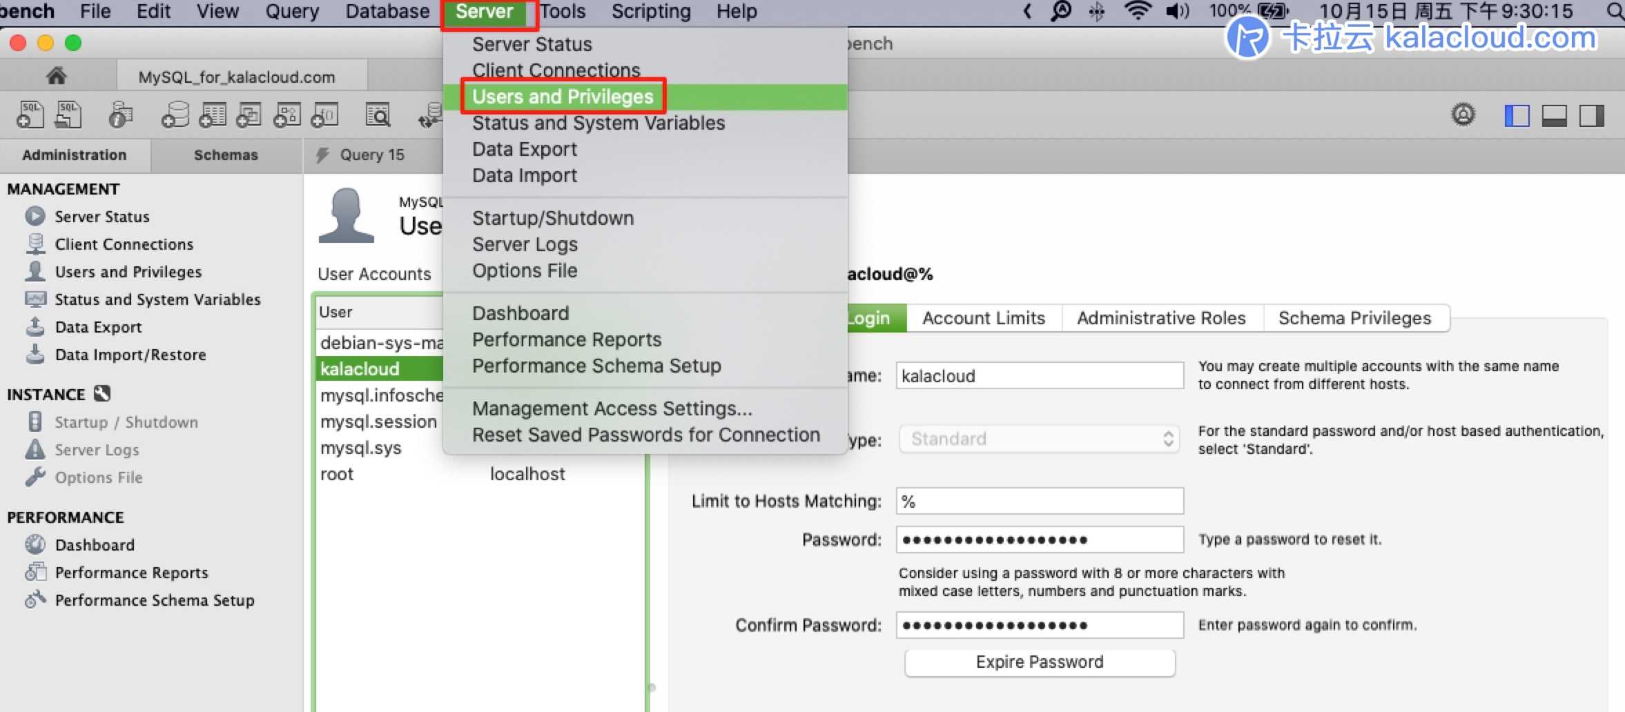The height and width of the screenshot is (712, 1625).
Task: Go to the home screen icon
Action: (57, 76)
